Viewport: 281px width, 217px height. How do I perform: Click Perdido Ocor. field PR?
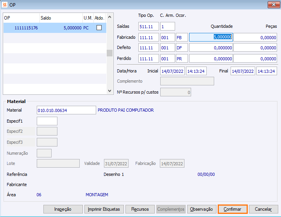[x=182, y=59]
